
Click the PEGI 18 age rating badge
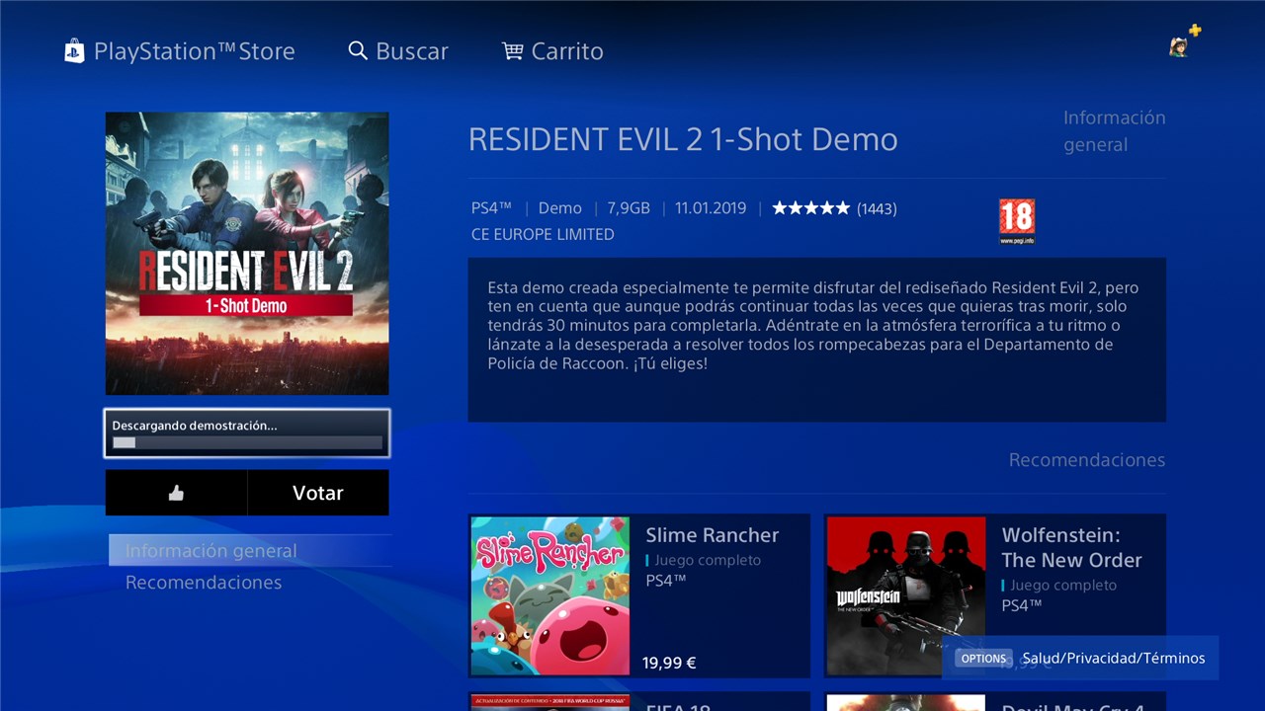[1017, 220]
